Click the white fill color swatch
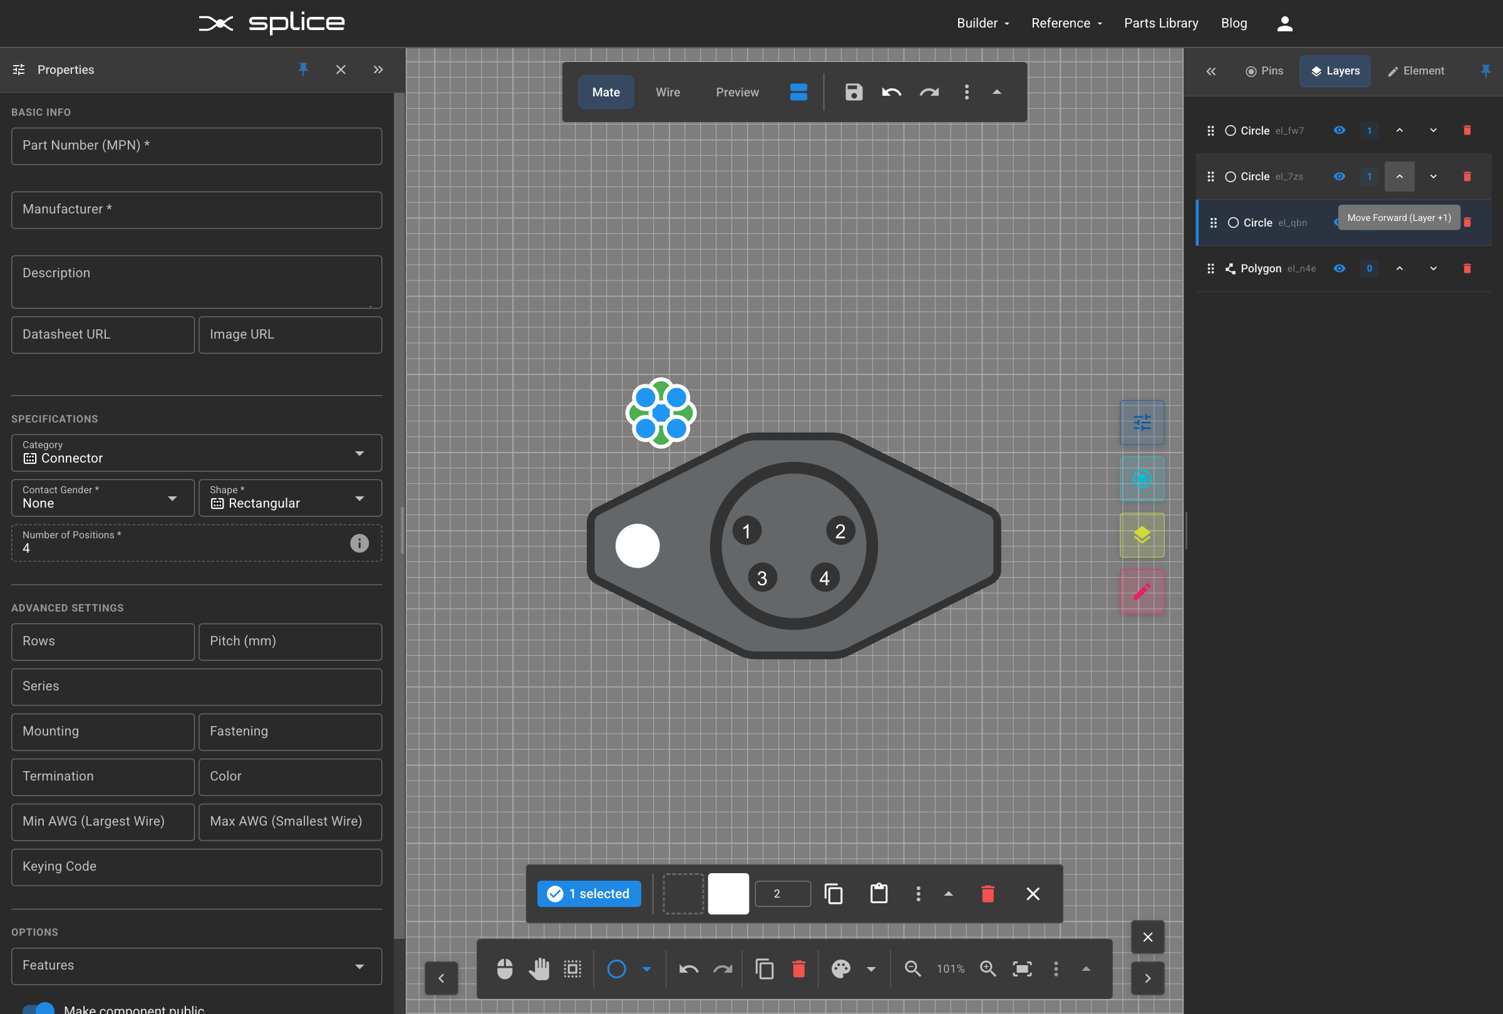 (728, 893)
